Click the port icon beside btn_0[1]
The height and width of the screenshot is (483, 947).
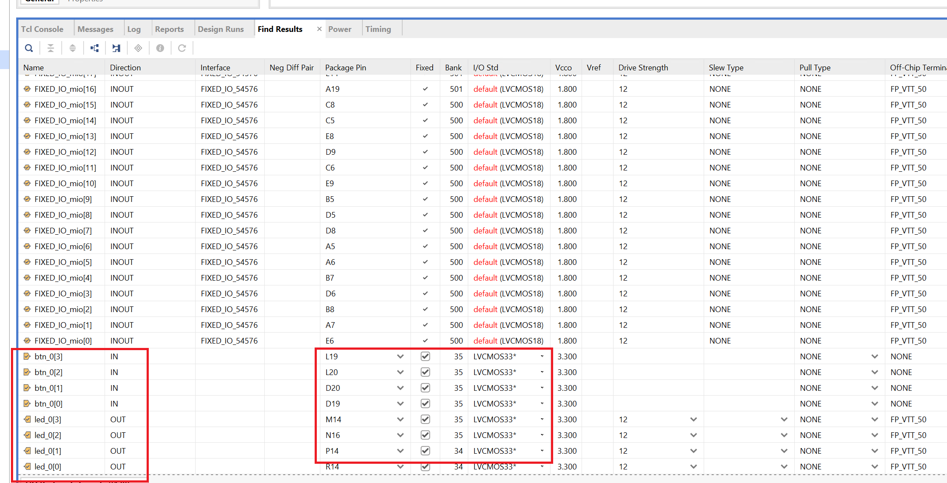[27, 388]
